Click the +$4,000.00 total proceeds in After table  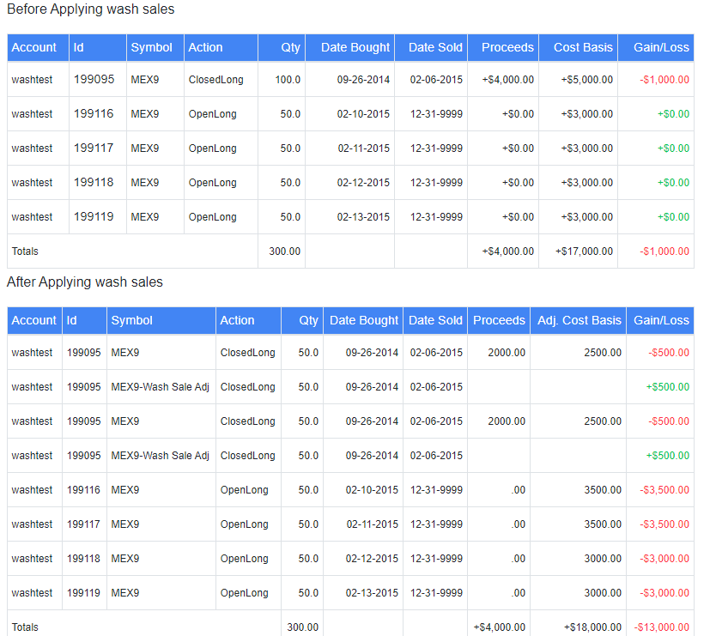click(x=500, y=627)
